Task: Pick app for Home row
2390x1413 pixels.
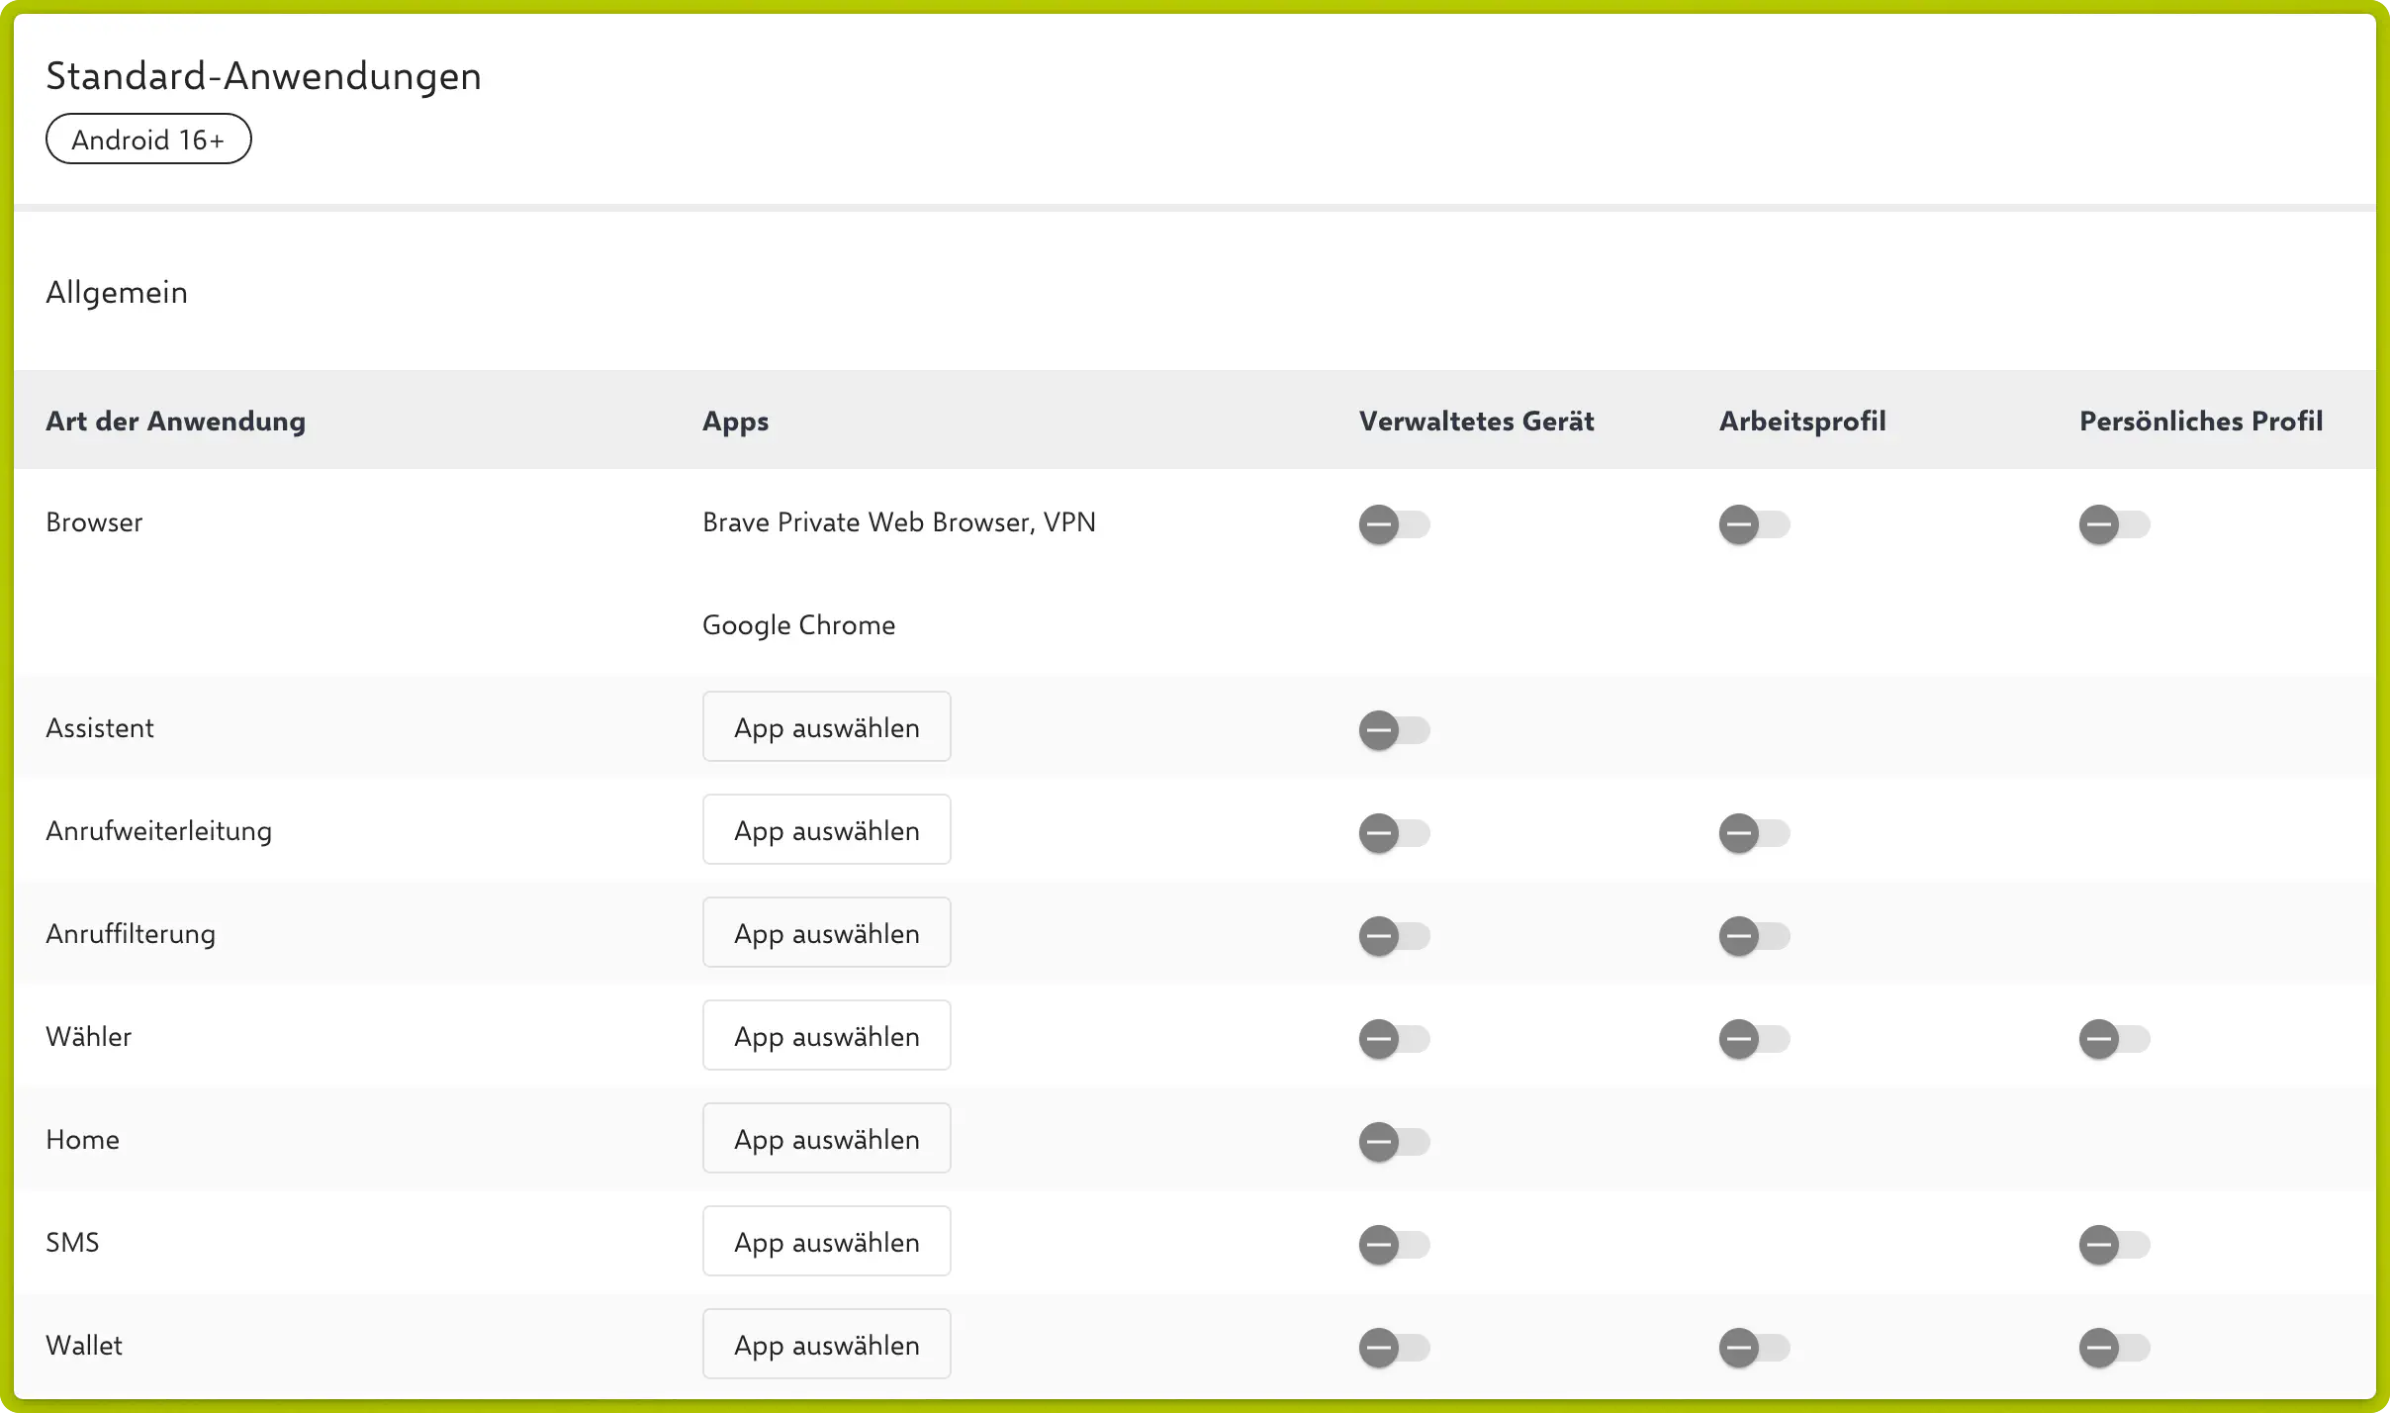Action: (826, 1139)
